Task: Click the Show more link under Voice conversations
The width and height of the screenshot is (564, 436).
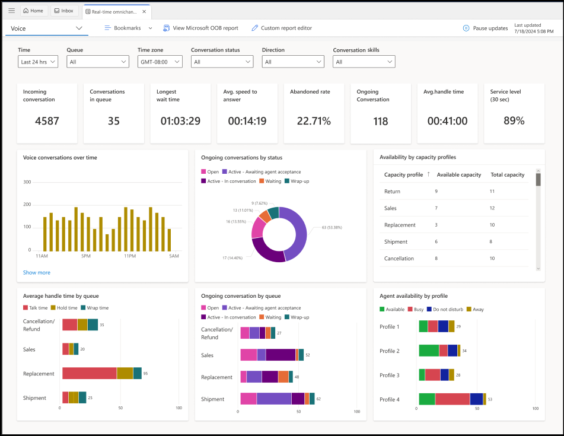Action: pos(36,272)
